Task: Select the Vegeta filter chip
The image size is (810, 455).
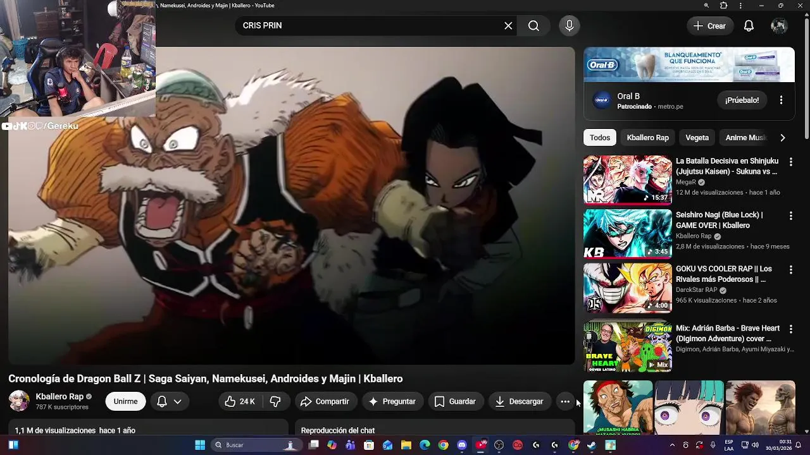Action: click(697, 138)
